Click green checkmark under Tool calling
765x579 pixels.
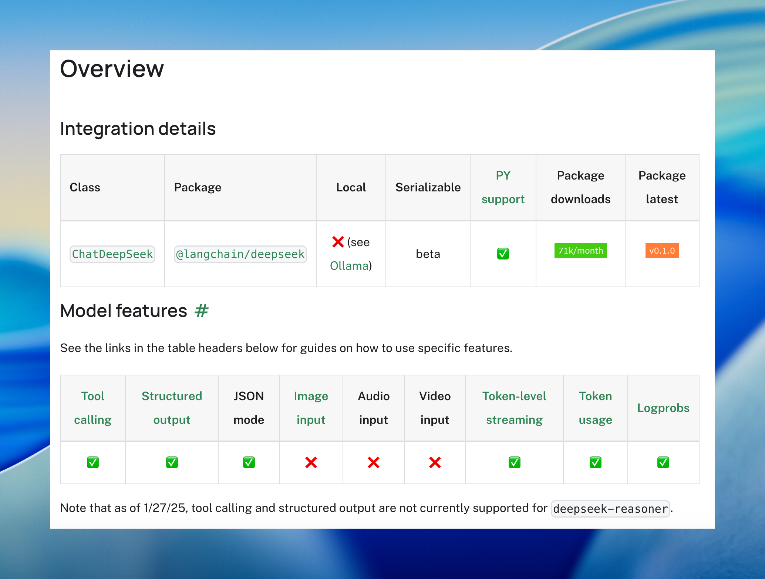[x=92, y=462]
